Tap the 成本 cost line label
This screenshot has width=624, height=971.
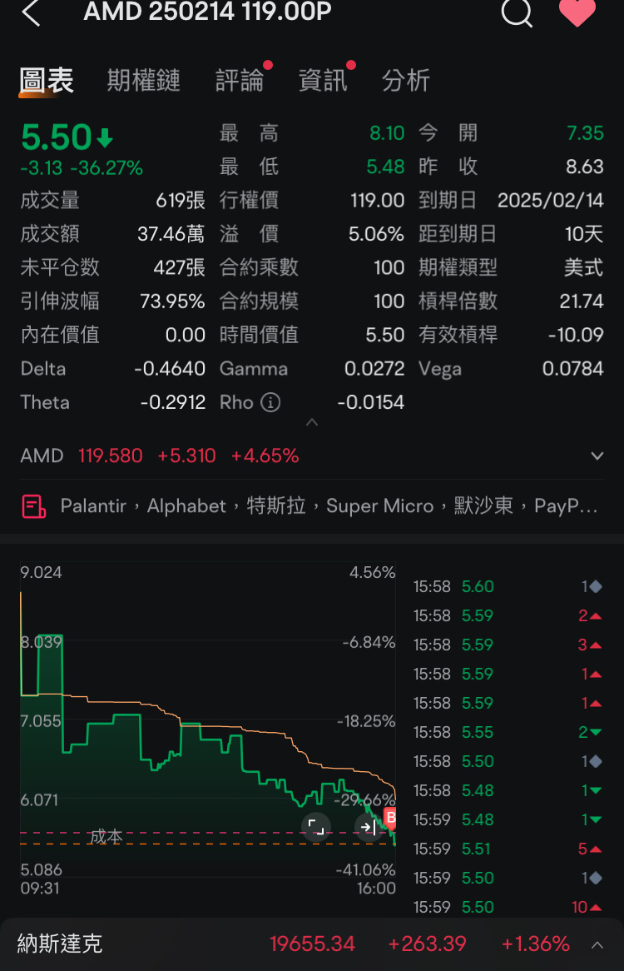coord(106,837)
